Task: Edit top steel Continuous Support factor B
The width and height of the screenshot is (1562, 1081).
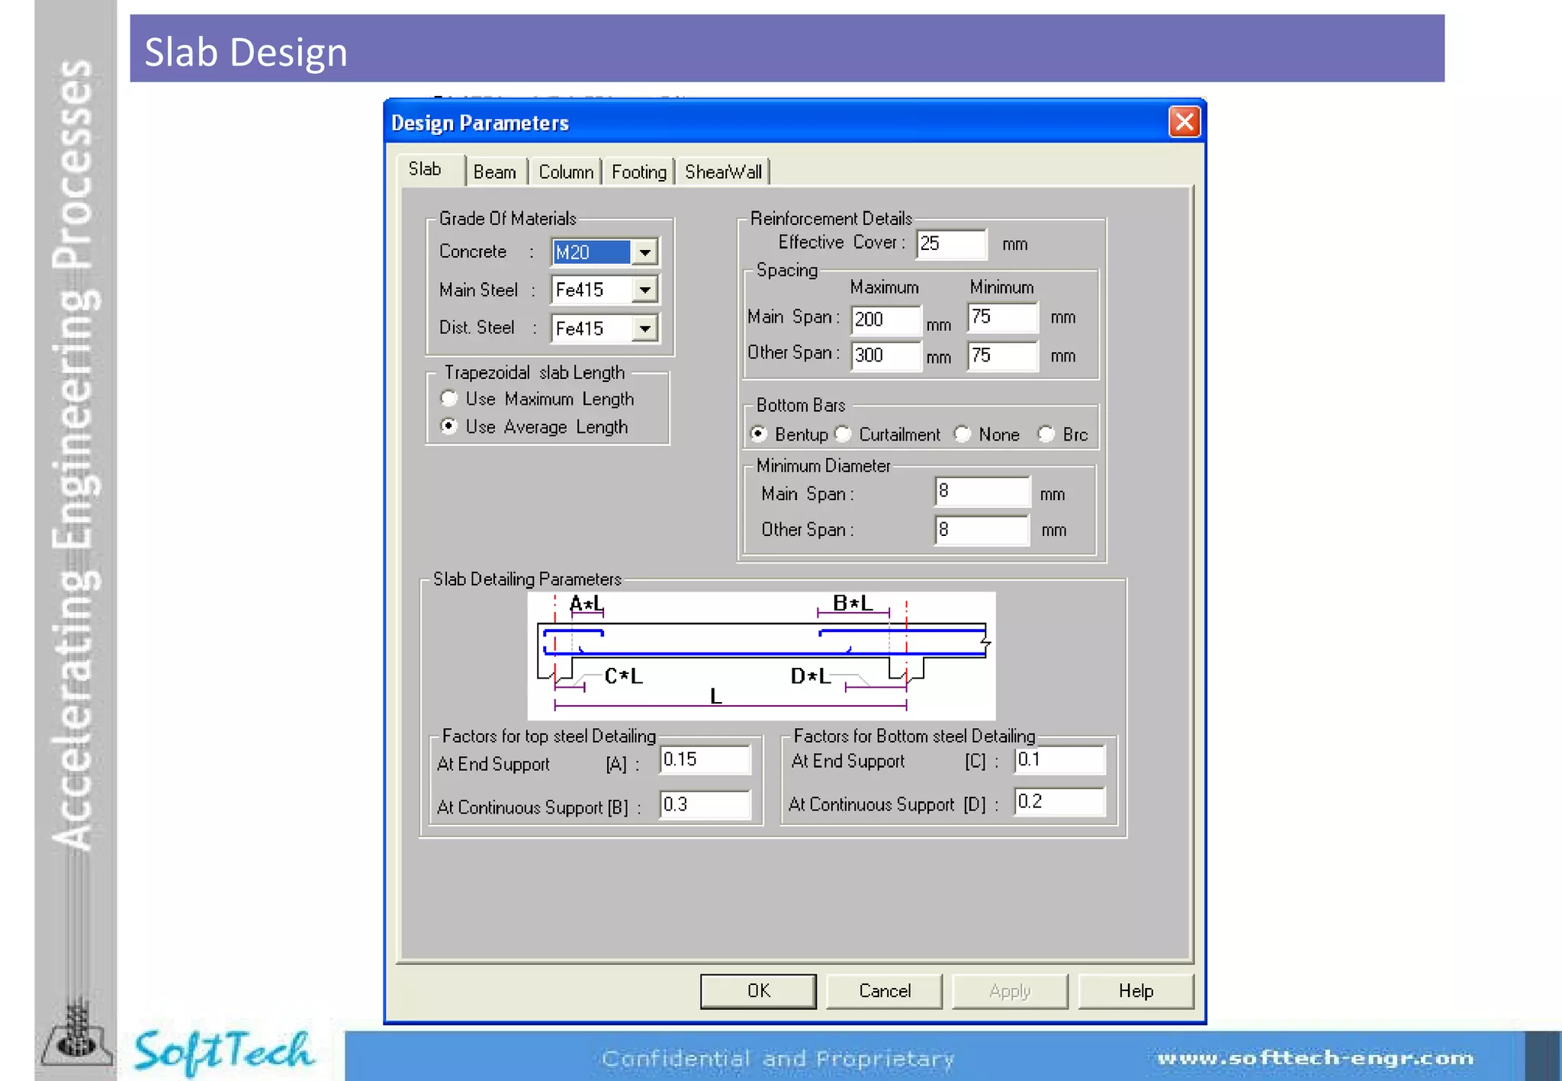Action: 705,805
